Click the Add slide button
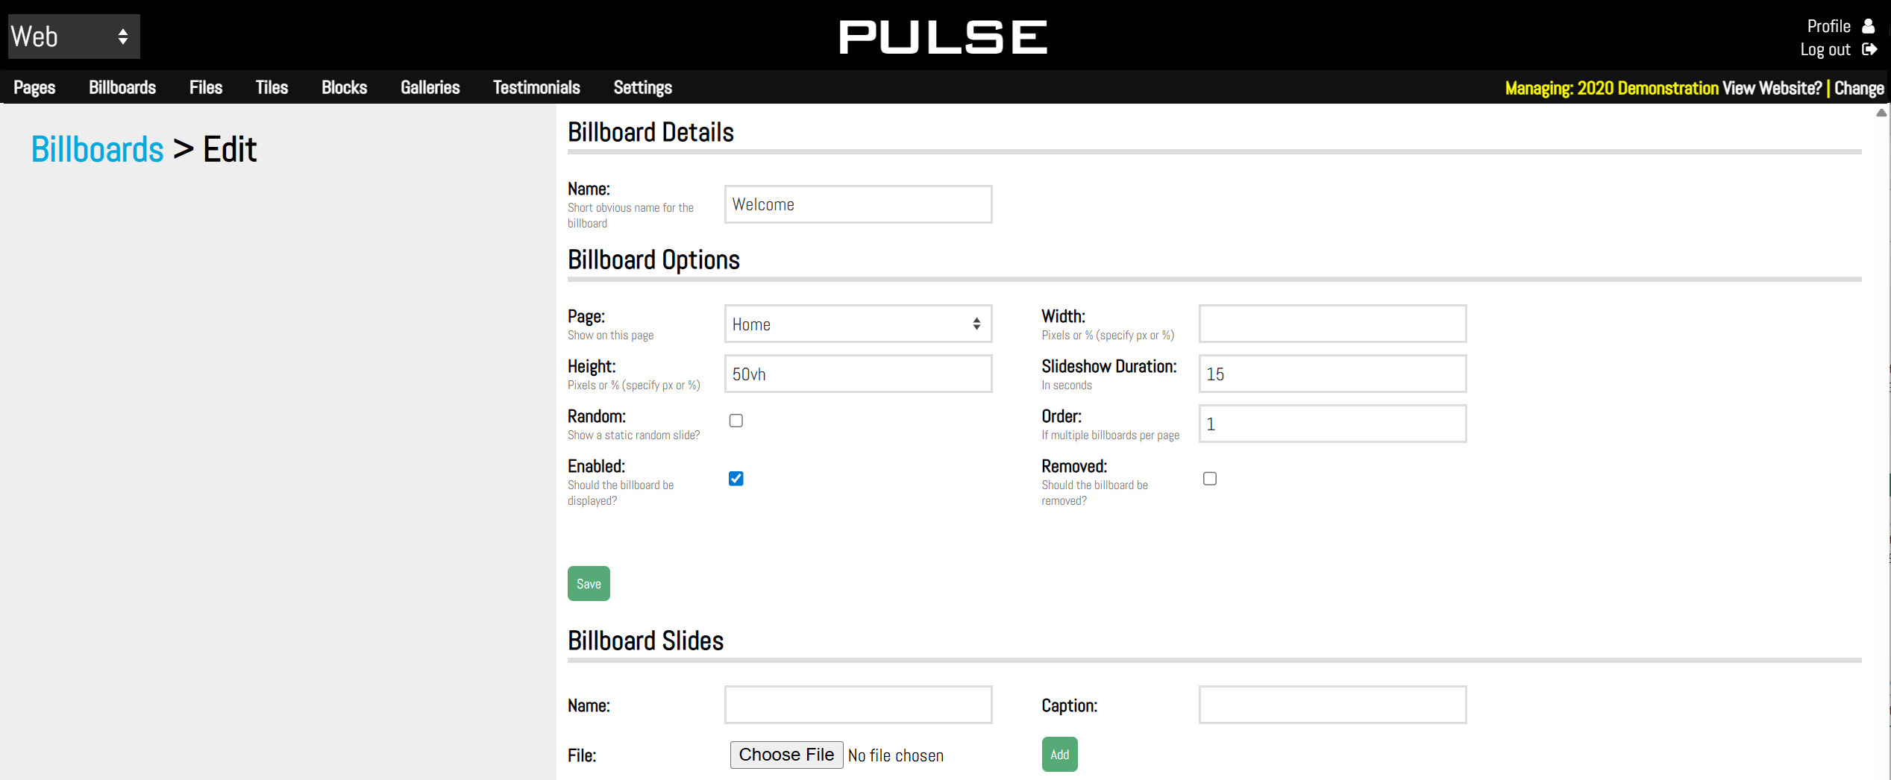The width and height of the screenshot is (1891, 780). pos(1059,755)
